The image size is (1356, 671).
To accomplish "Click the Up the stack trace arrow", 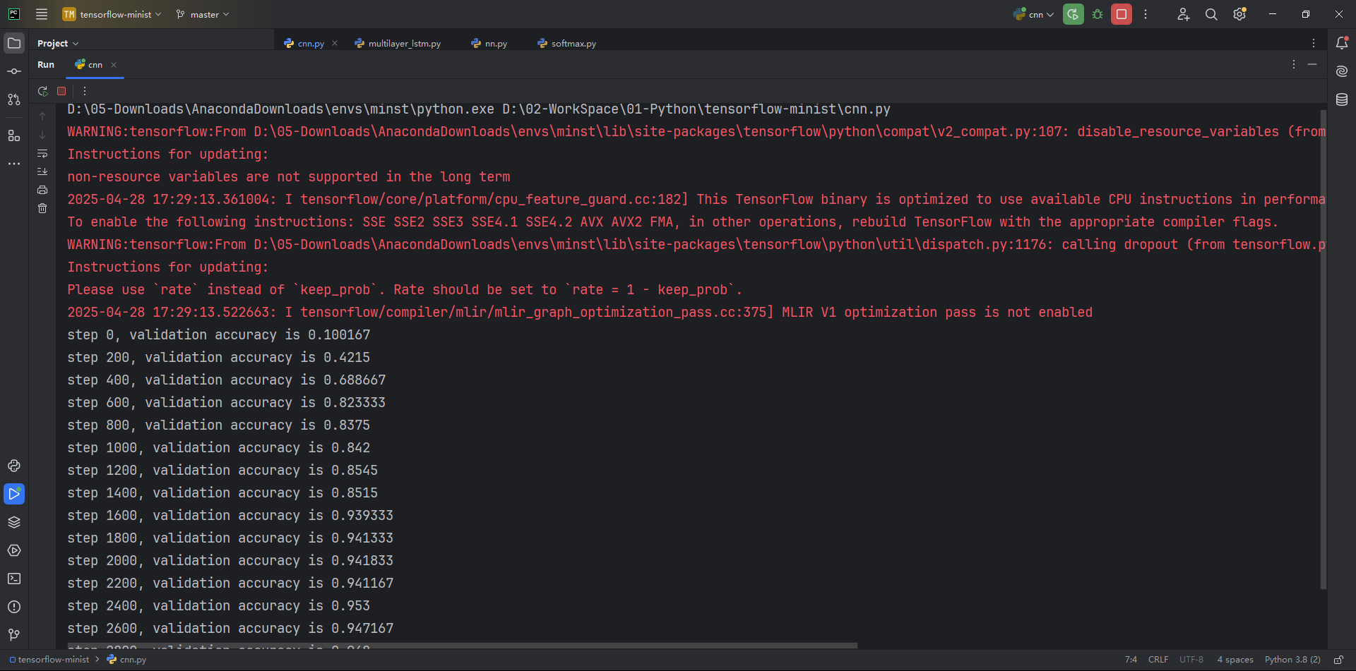I will click(x=42, y=116).
